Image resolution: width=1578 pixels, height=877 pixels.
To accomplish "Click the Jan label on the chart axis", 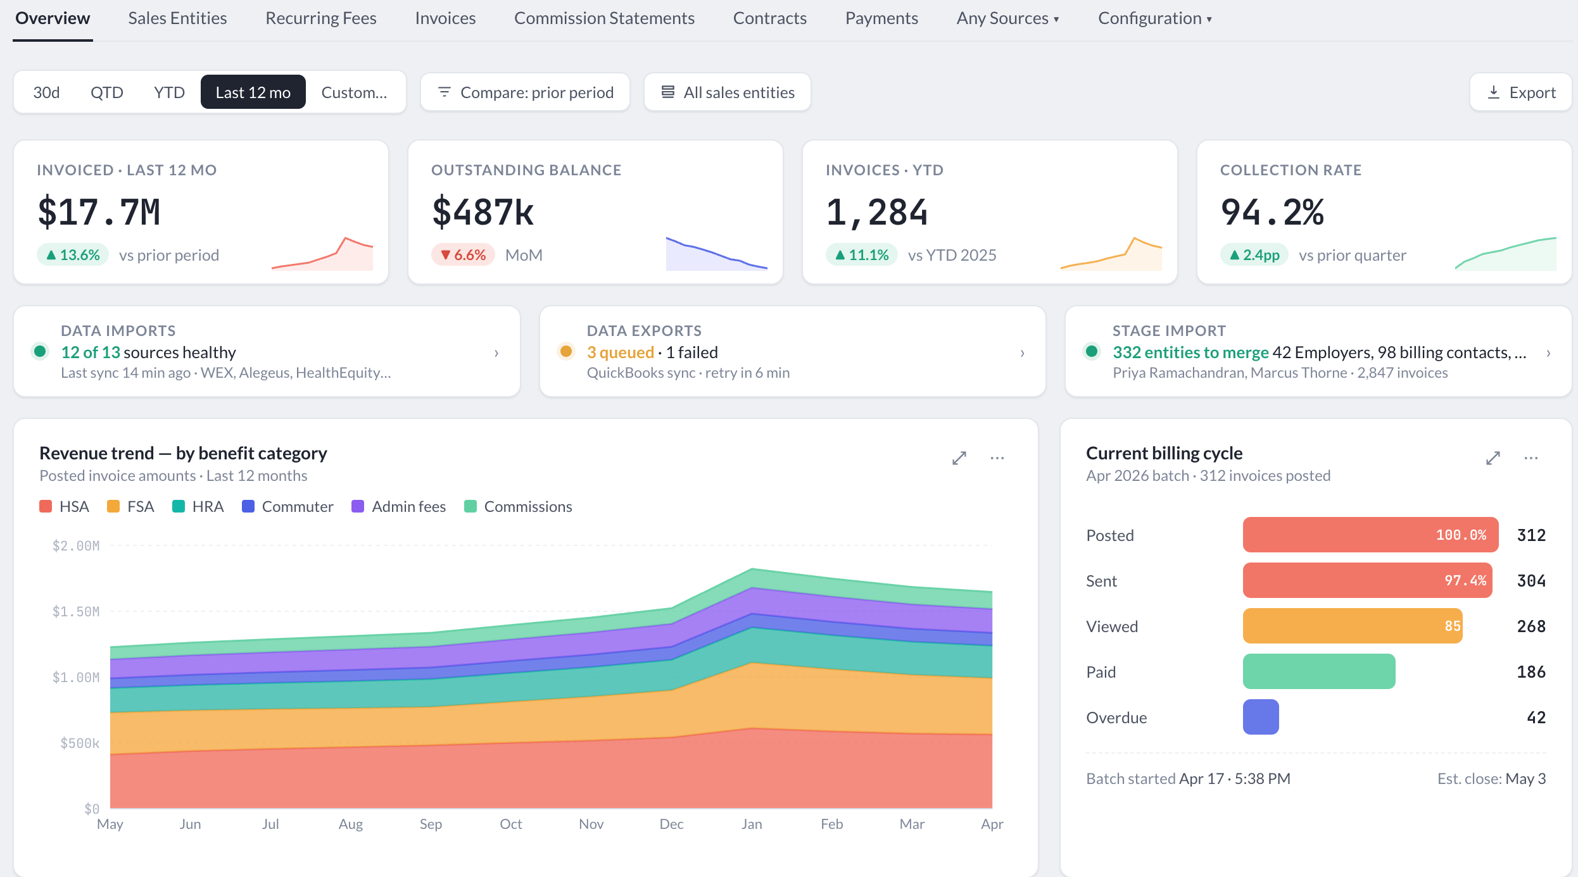I will pyautogui.click(x=752, y=824).
